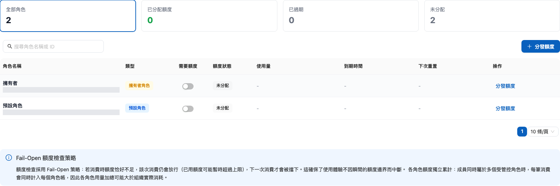This screenshot has height=186, width=560.
Task: Click the info icon beside Fail-Open title
Action: click(9, 158)
